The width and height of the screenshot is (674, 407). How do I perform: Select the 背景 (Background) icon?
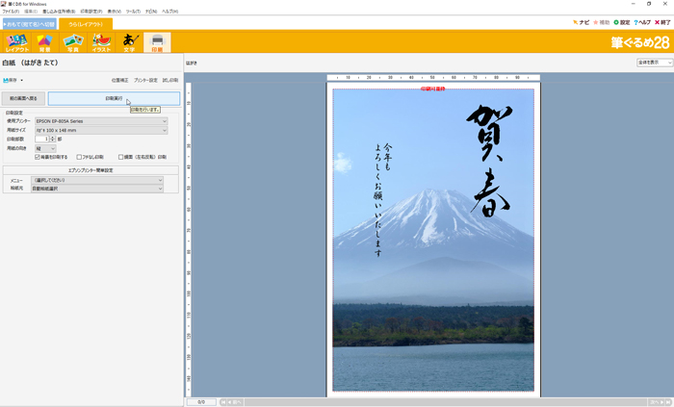point(44,41)
